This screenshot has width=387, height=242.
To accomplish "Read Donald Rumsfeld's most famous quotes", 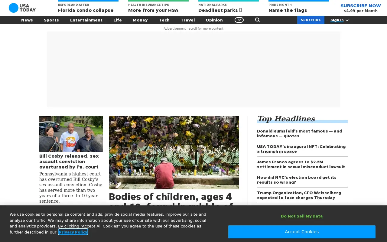I will (x=299, y=133).
